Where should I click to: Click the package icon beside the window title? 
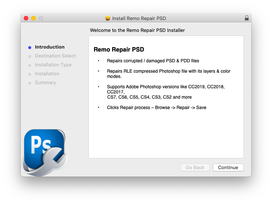click(107, 18)
